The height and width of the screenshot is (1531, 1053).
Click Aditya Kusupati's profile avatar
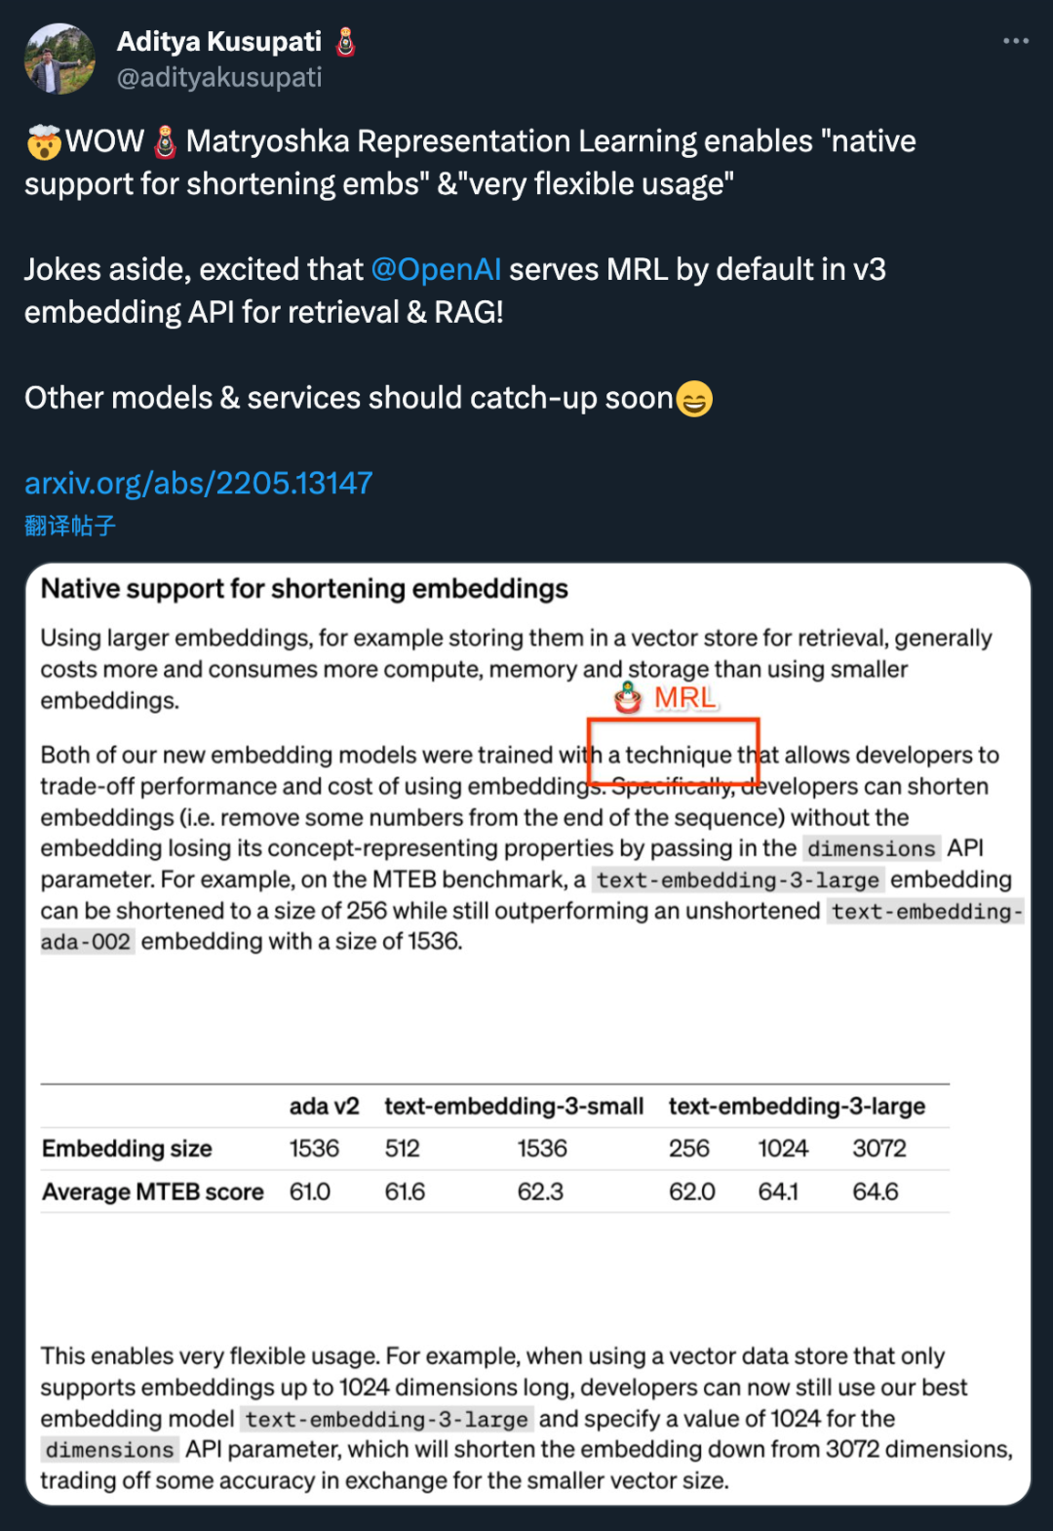point(59,59)
